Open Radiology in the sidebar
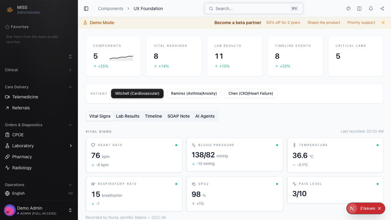Viewport: 391px width, 220px height. 22,168
